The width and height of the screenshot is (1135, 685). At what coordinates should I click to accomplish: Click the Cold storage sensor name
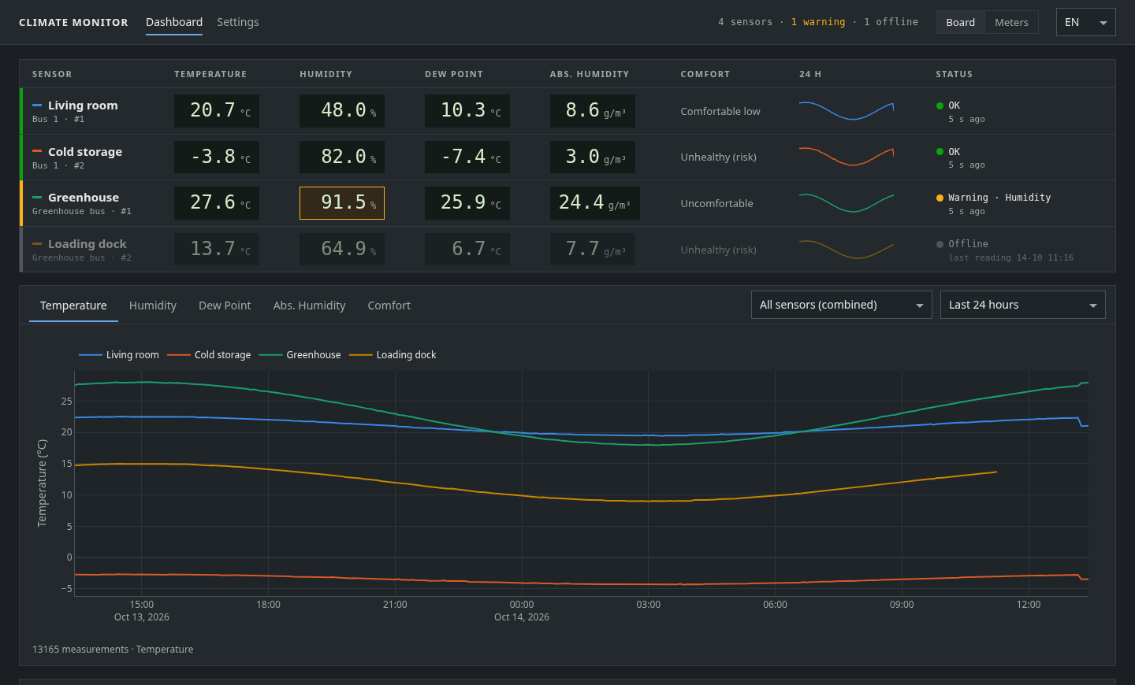tap(85, 152)
